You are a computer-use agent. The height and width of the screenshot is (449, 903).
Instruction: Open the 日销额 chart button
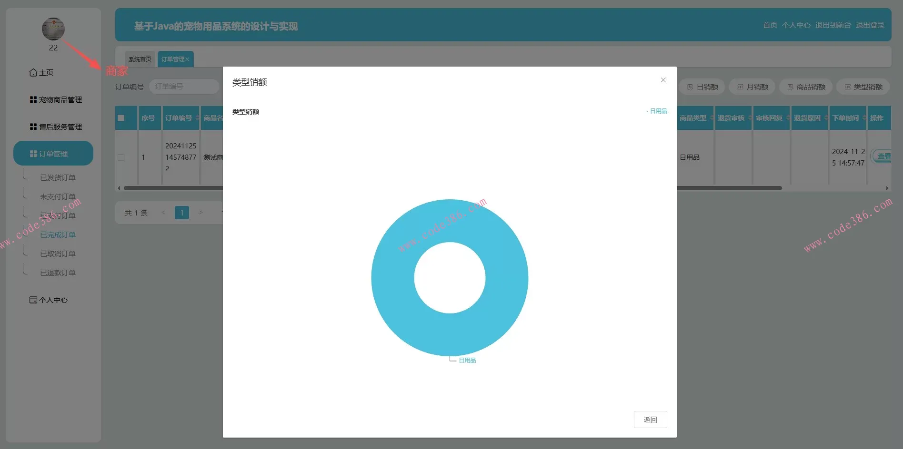pyautogui.click(x=702, y=87)
